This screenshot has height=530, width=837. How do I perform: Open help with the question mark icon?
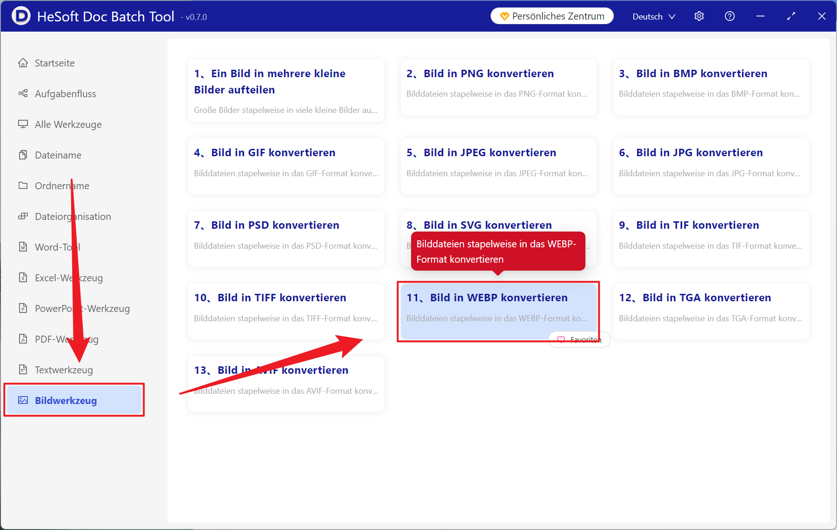click(x=730, y=16)
